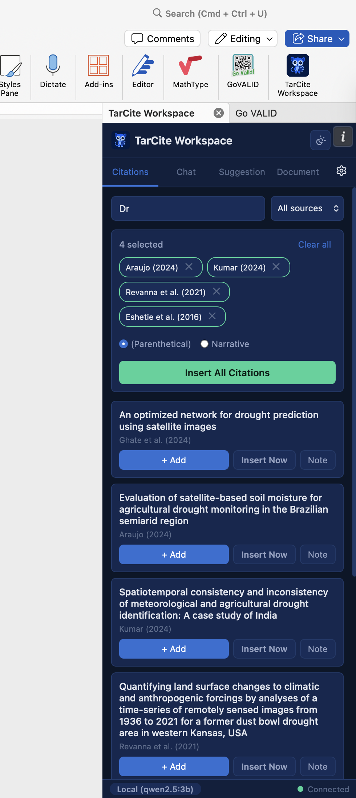This screenshot has height=798, width=356.
Task: Expand the Share dropdown chevron
Action: (x=341, y=39)
